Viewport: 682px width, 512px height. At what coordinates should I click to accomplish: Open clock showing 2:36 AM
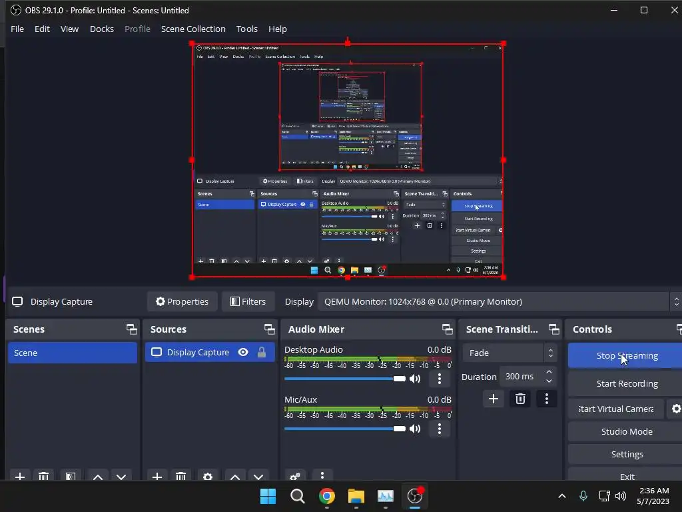pyautogui.click(x=654, y=496)
